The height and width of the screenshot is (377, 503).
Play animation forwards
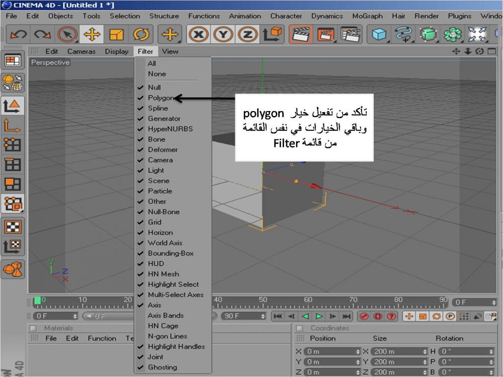[319, 316]
